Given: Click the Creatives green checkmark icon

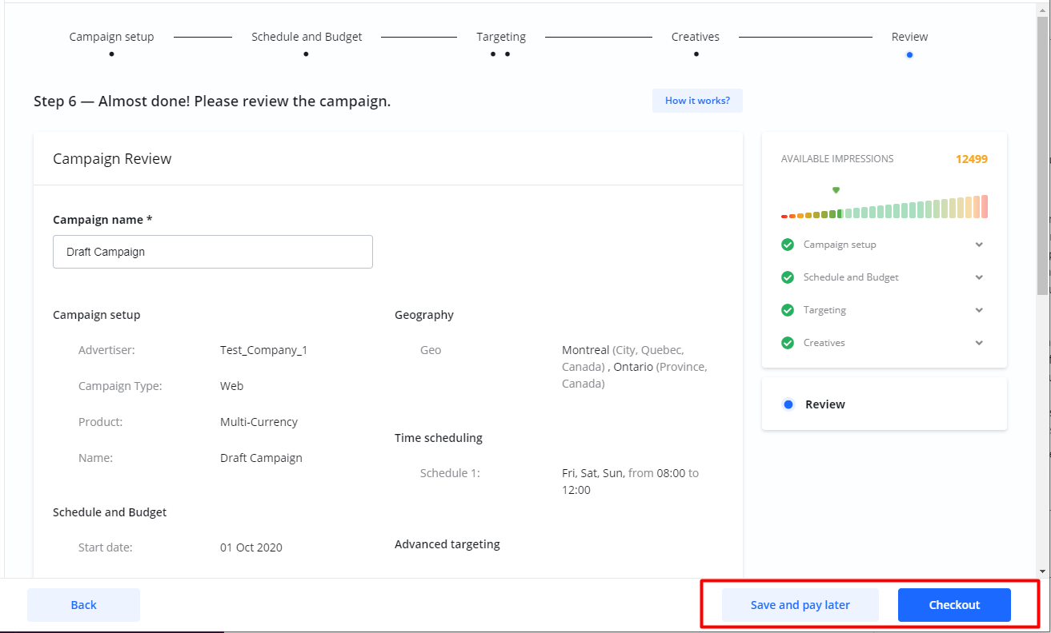Looking at the screenshot, I should (788, 343).
